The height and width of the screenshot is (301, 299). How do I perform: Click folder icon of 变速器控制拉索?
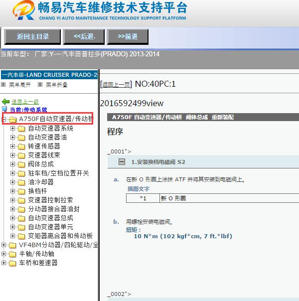21,200
